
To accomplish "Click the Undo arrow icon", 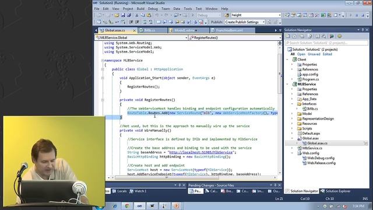I will (157, 15).
